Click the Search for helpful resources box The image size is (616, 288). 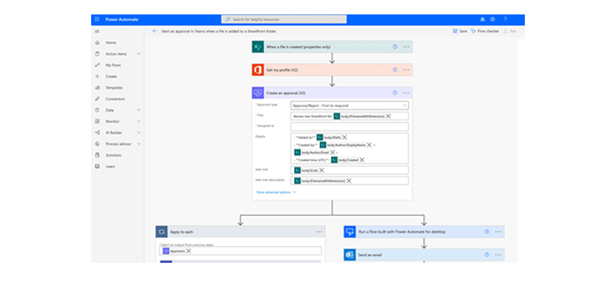[x=283, y=19]
